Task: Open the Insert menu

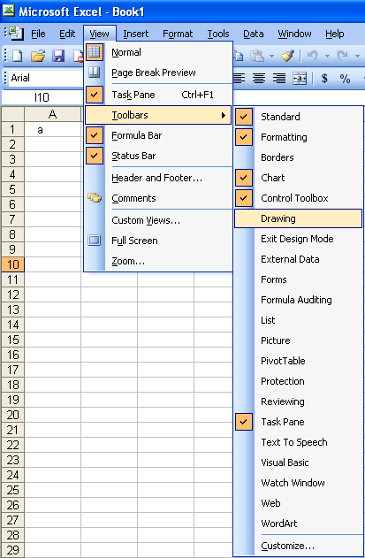Action: [136, 34]
